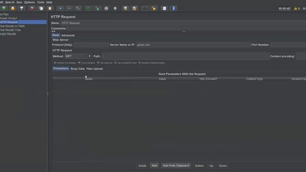Click the Save toolbar icon
The image size is (306, 172).
[22, 9]
